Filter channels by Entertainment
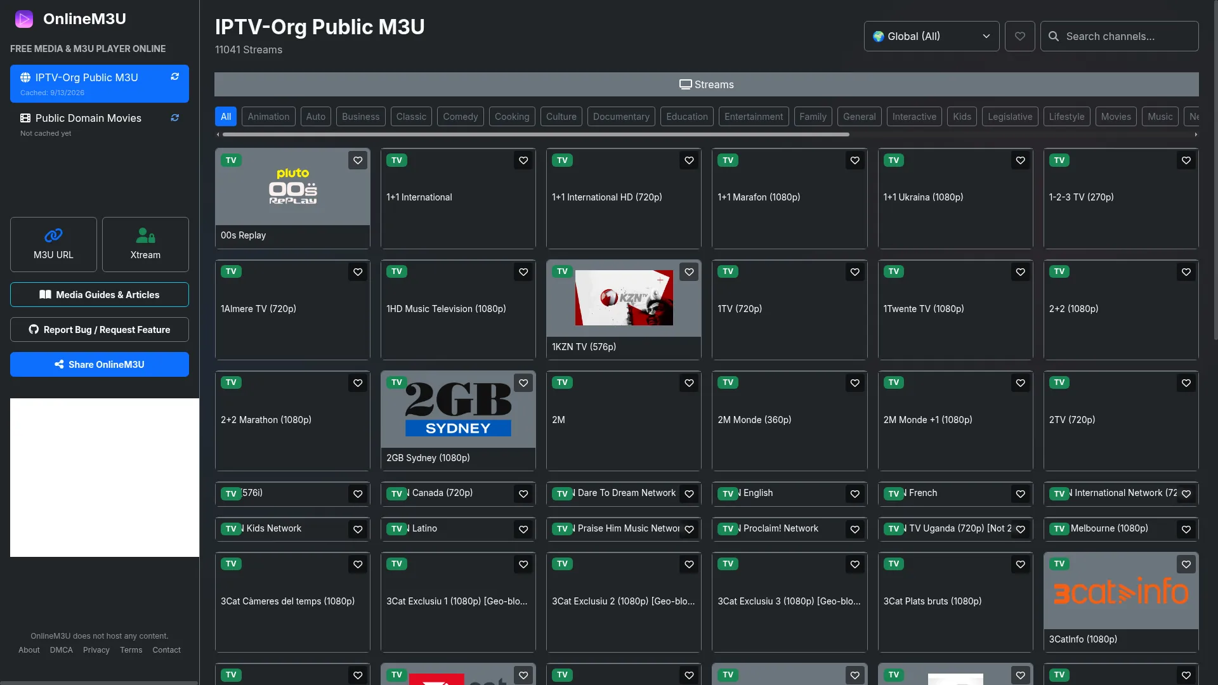 point(754,117)
